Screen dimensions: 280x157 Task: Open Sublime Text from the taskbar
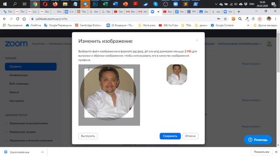tap(185, 4)
